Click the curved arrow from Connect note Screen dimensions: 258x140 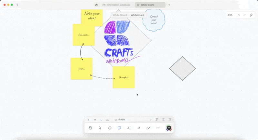pos(81,52)
